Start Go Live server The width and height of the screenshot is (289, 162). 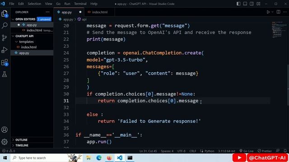click(246, 151)
